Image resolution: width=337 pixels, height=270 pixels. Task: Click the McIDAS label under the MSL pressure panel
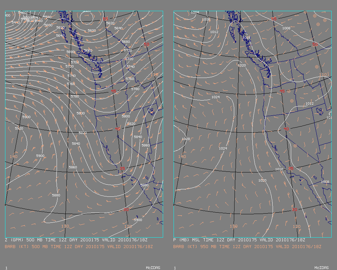click(x=321, y=268)
